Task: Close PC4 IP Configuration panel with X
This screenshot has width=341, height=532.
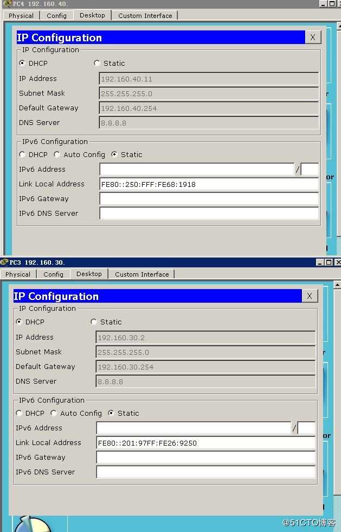Action: point(313,37)
